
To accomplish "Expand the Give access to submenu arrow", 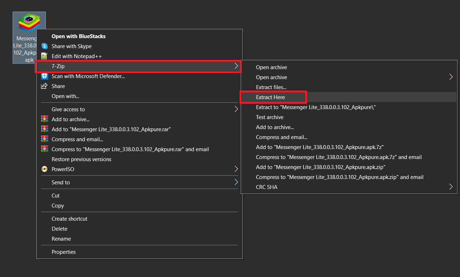I will (x=236, y=109).
